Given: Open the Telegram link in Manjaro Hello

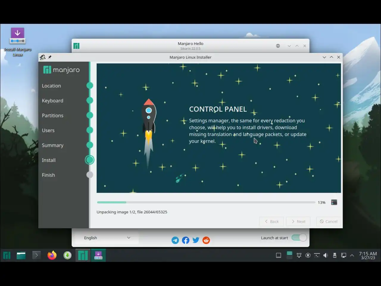Looking at the screenshot, I should pos(175,240).
